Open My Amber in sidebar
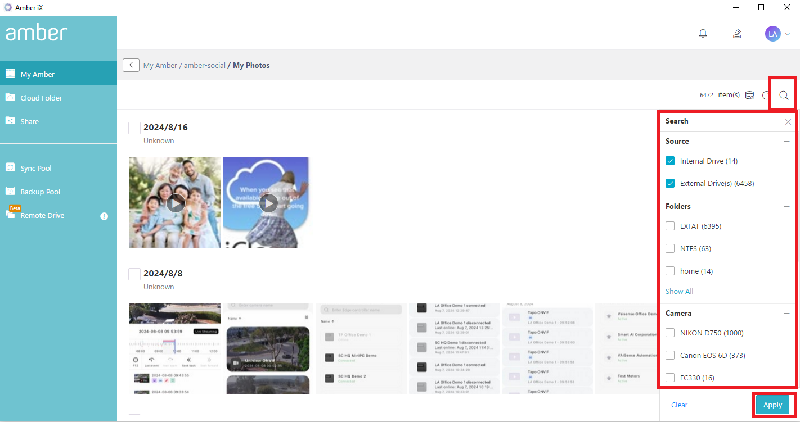The height and width of the screenshot is (422, 800). tap(59, 74)
